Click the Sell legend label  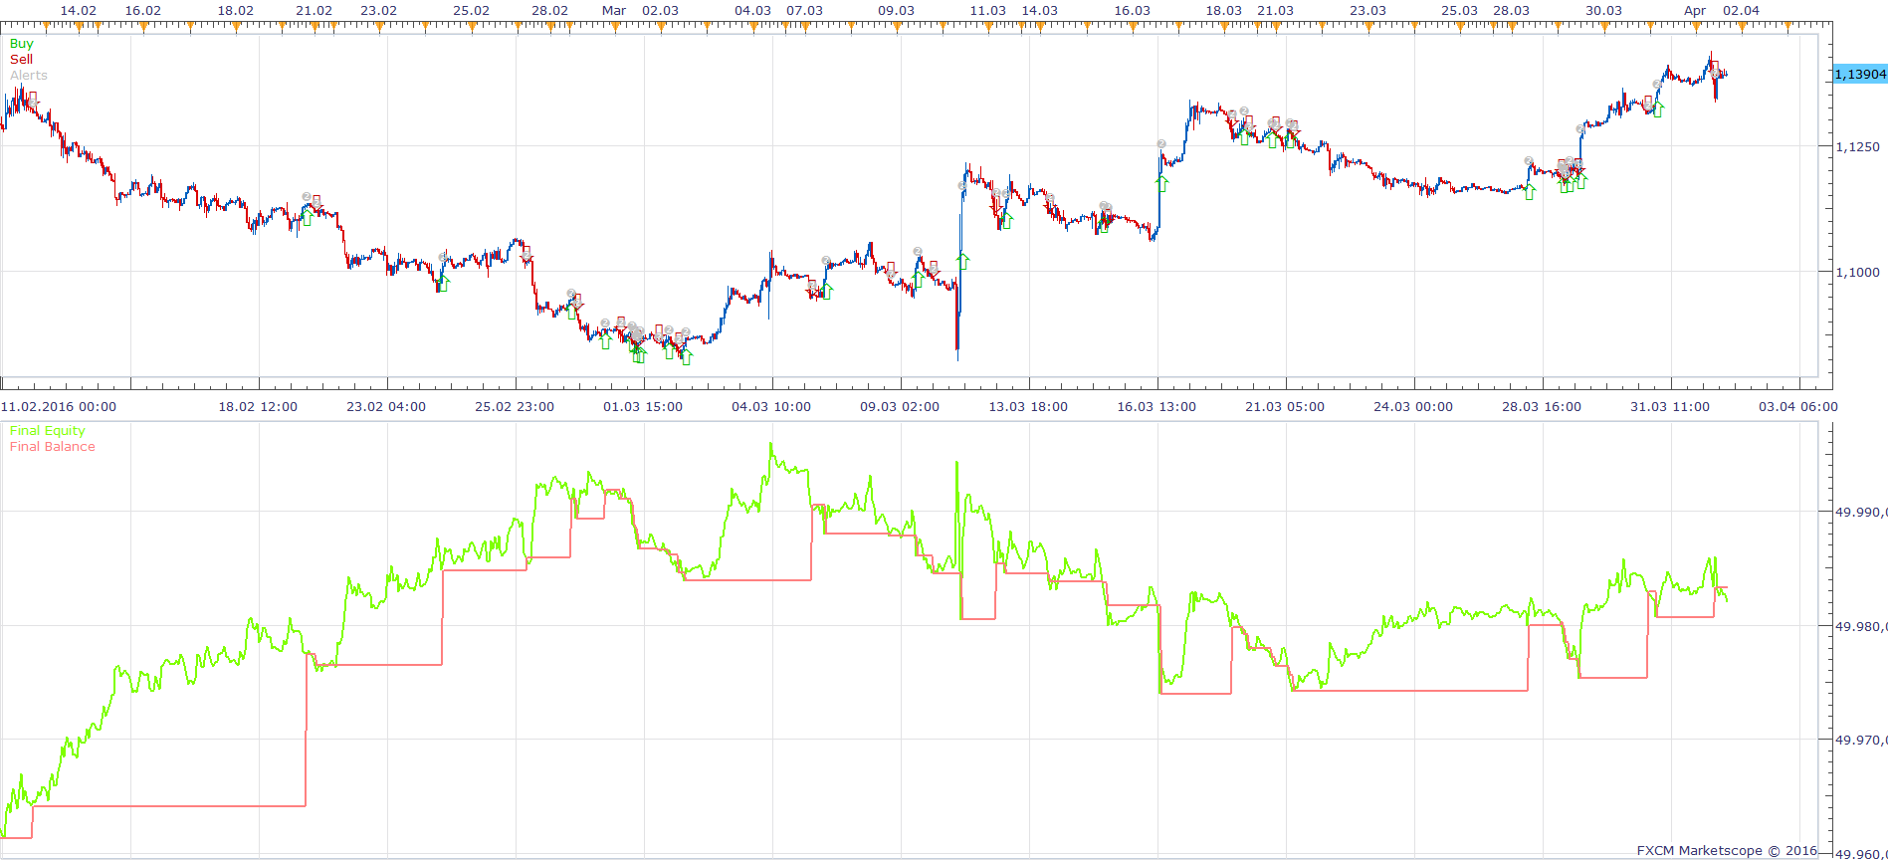[21, 60]
